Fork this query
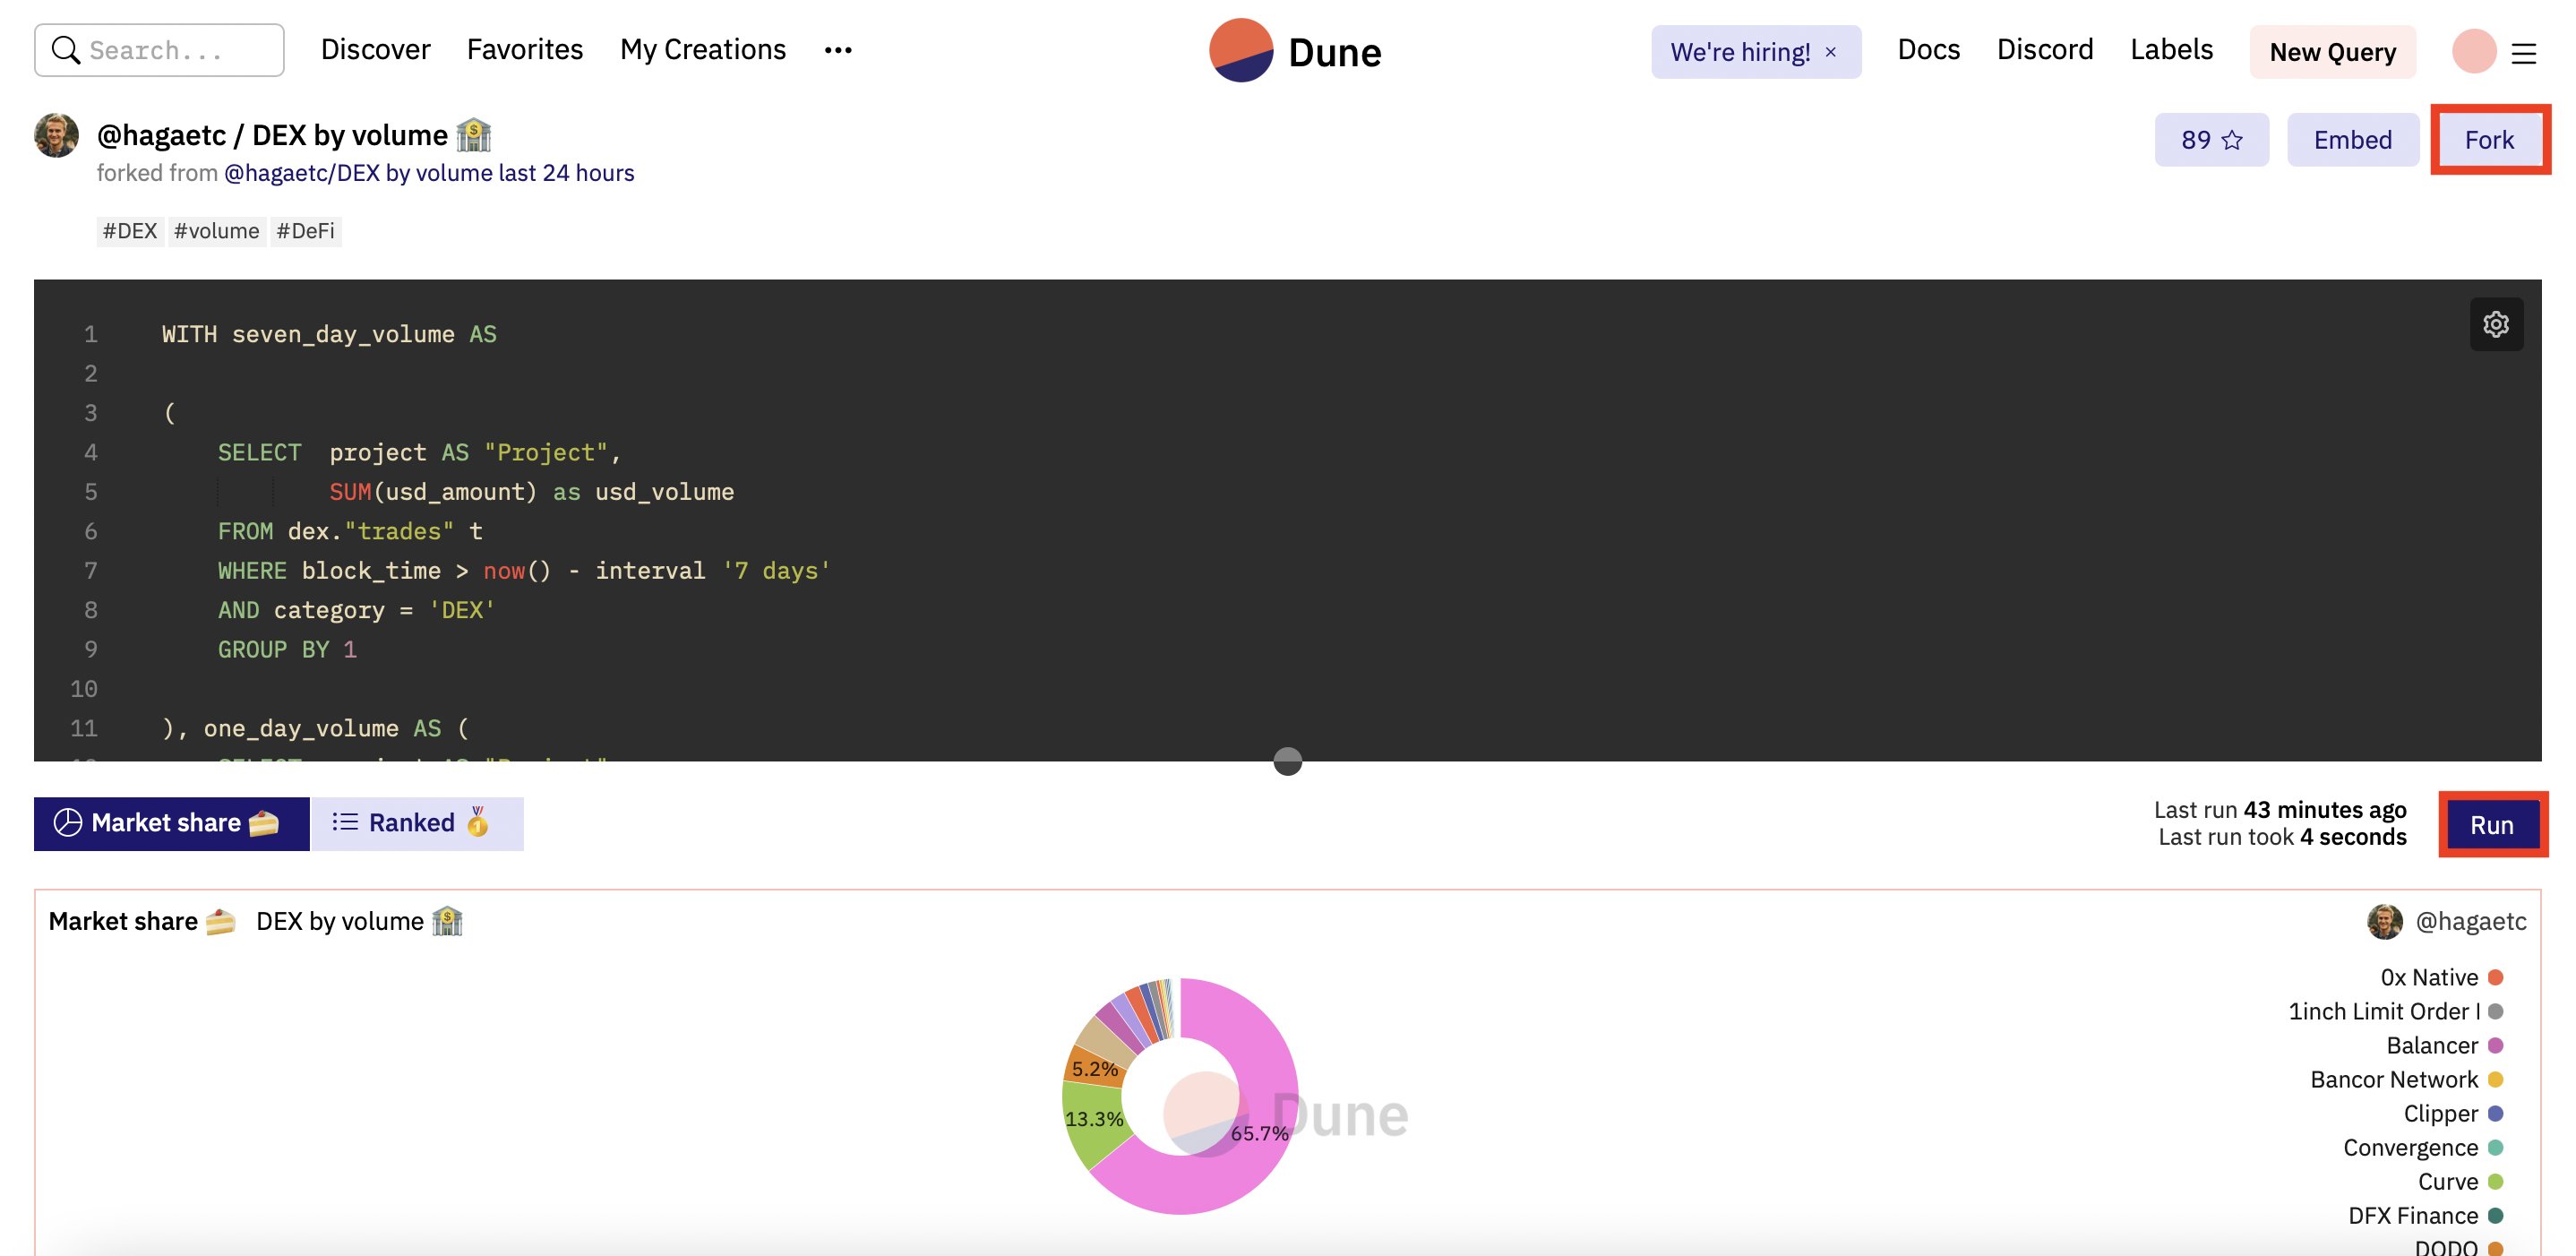This screenshot has height=1256, width=2576. pyautogui.click(x=2488, y=140)
